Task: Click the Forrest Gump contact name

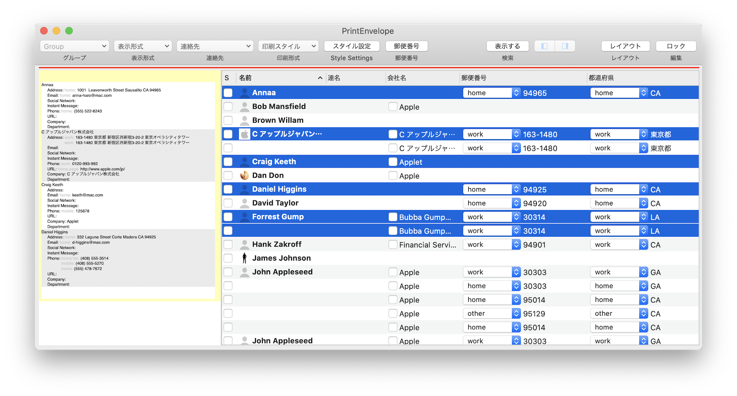Action: (x=278, y=217)
